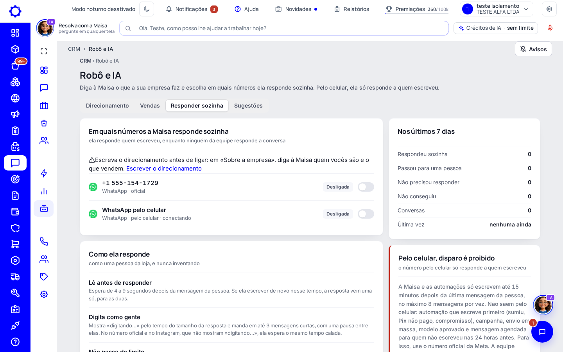Switch to Sugestões tab
Image resolution: width=563 pixels, height=352 pixels.
tap(248, 106)
